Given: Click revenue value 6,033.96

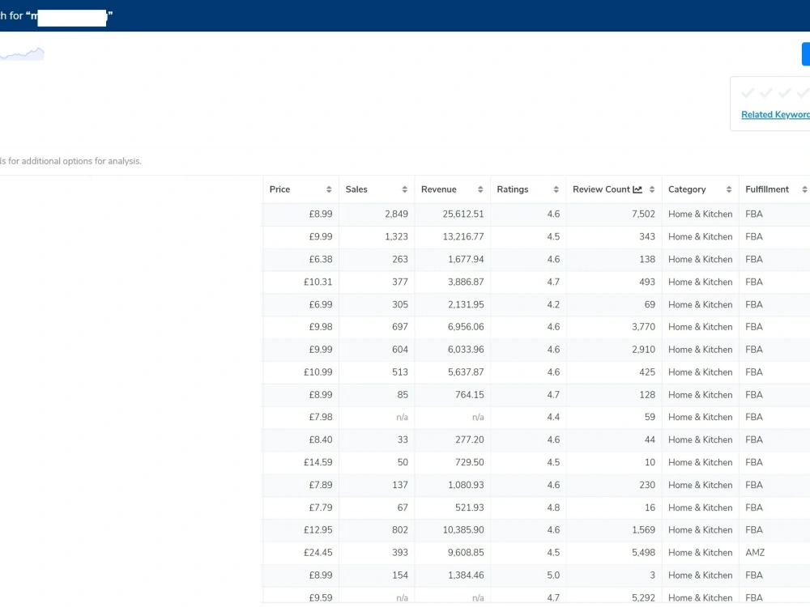Looking at the screenshot, I should pyautogui.click(x=466, y=350).
